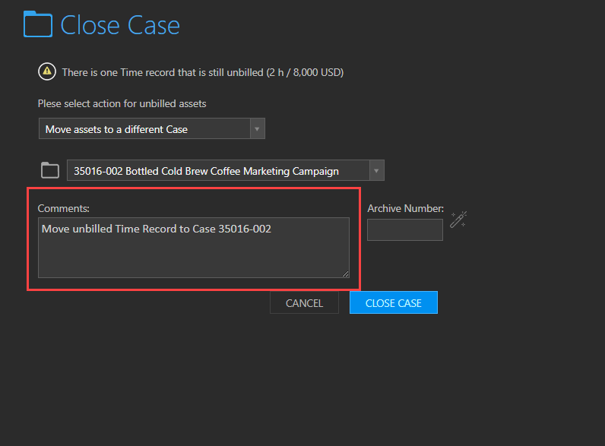This screenshot has width=605, height=446.
Task: Click the 'Plese select action for unbilled assets' label
Action: [122, 104]
